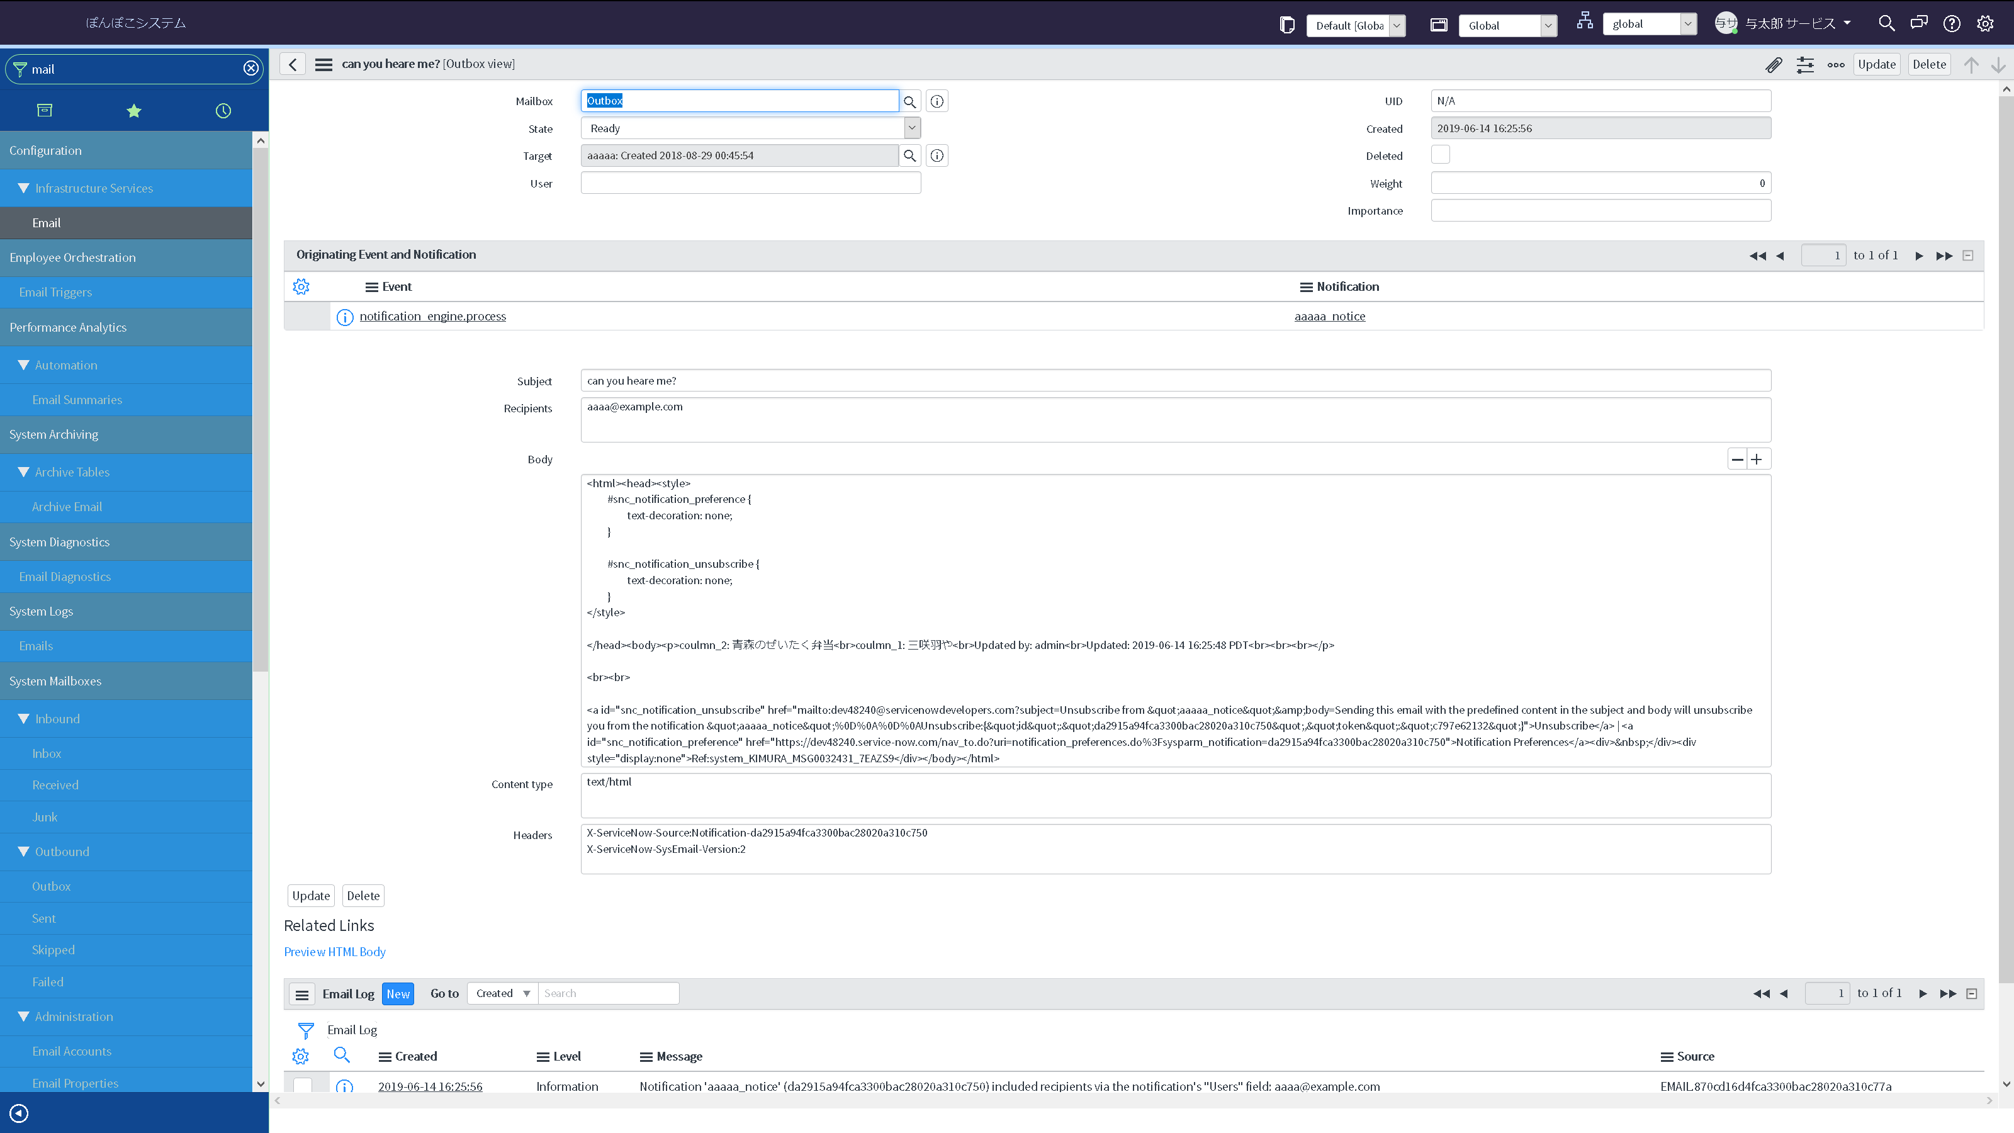Open the Sent module in navigator
Image resolution: width=2014 pixels, height=1133 pixels.
pos(44,918)
